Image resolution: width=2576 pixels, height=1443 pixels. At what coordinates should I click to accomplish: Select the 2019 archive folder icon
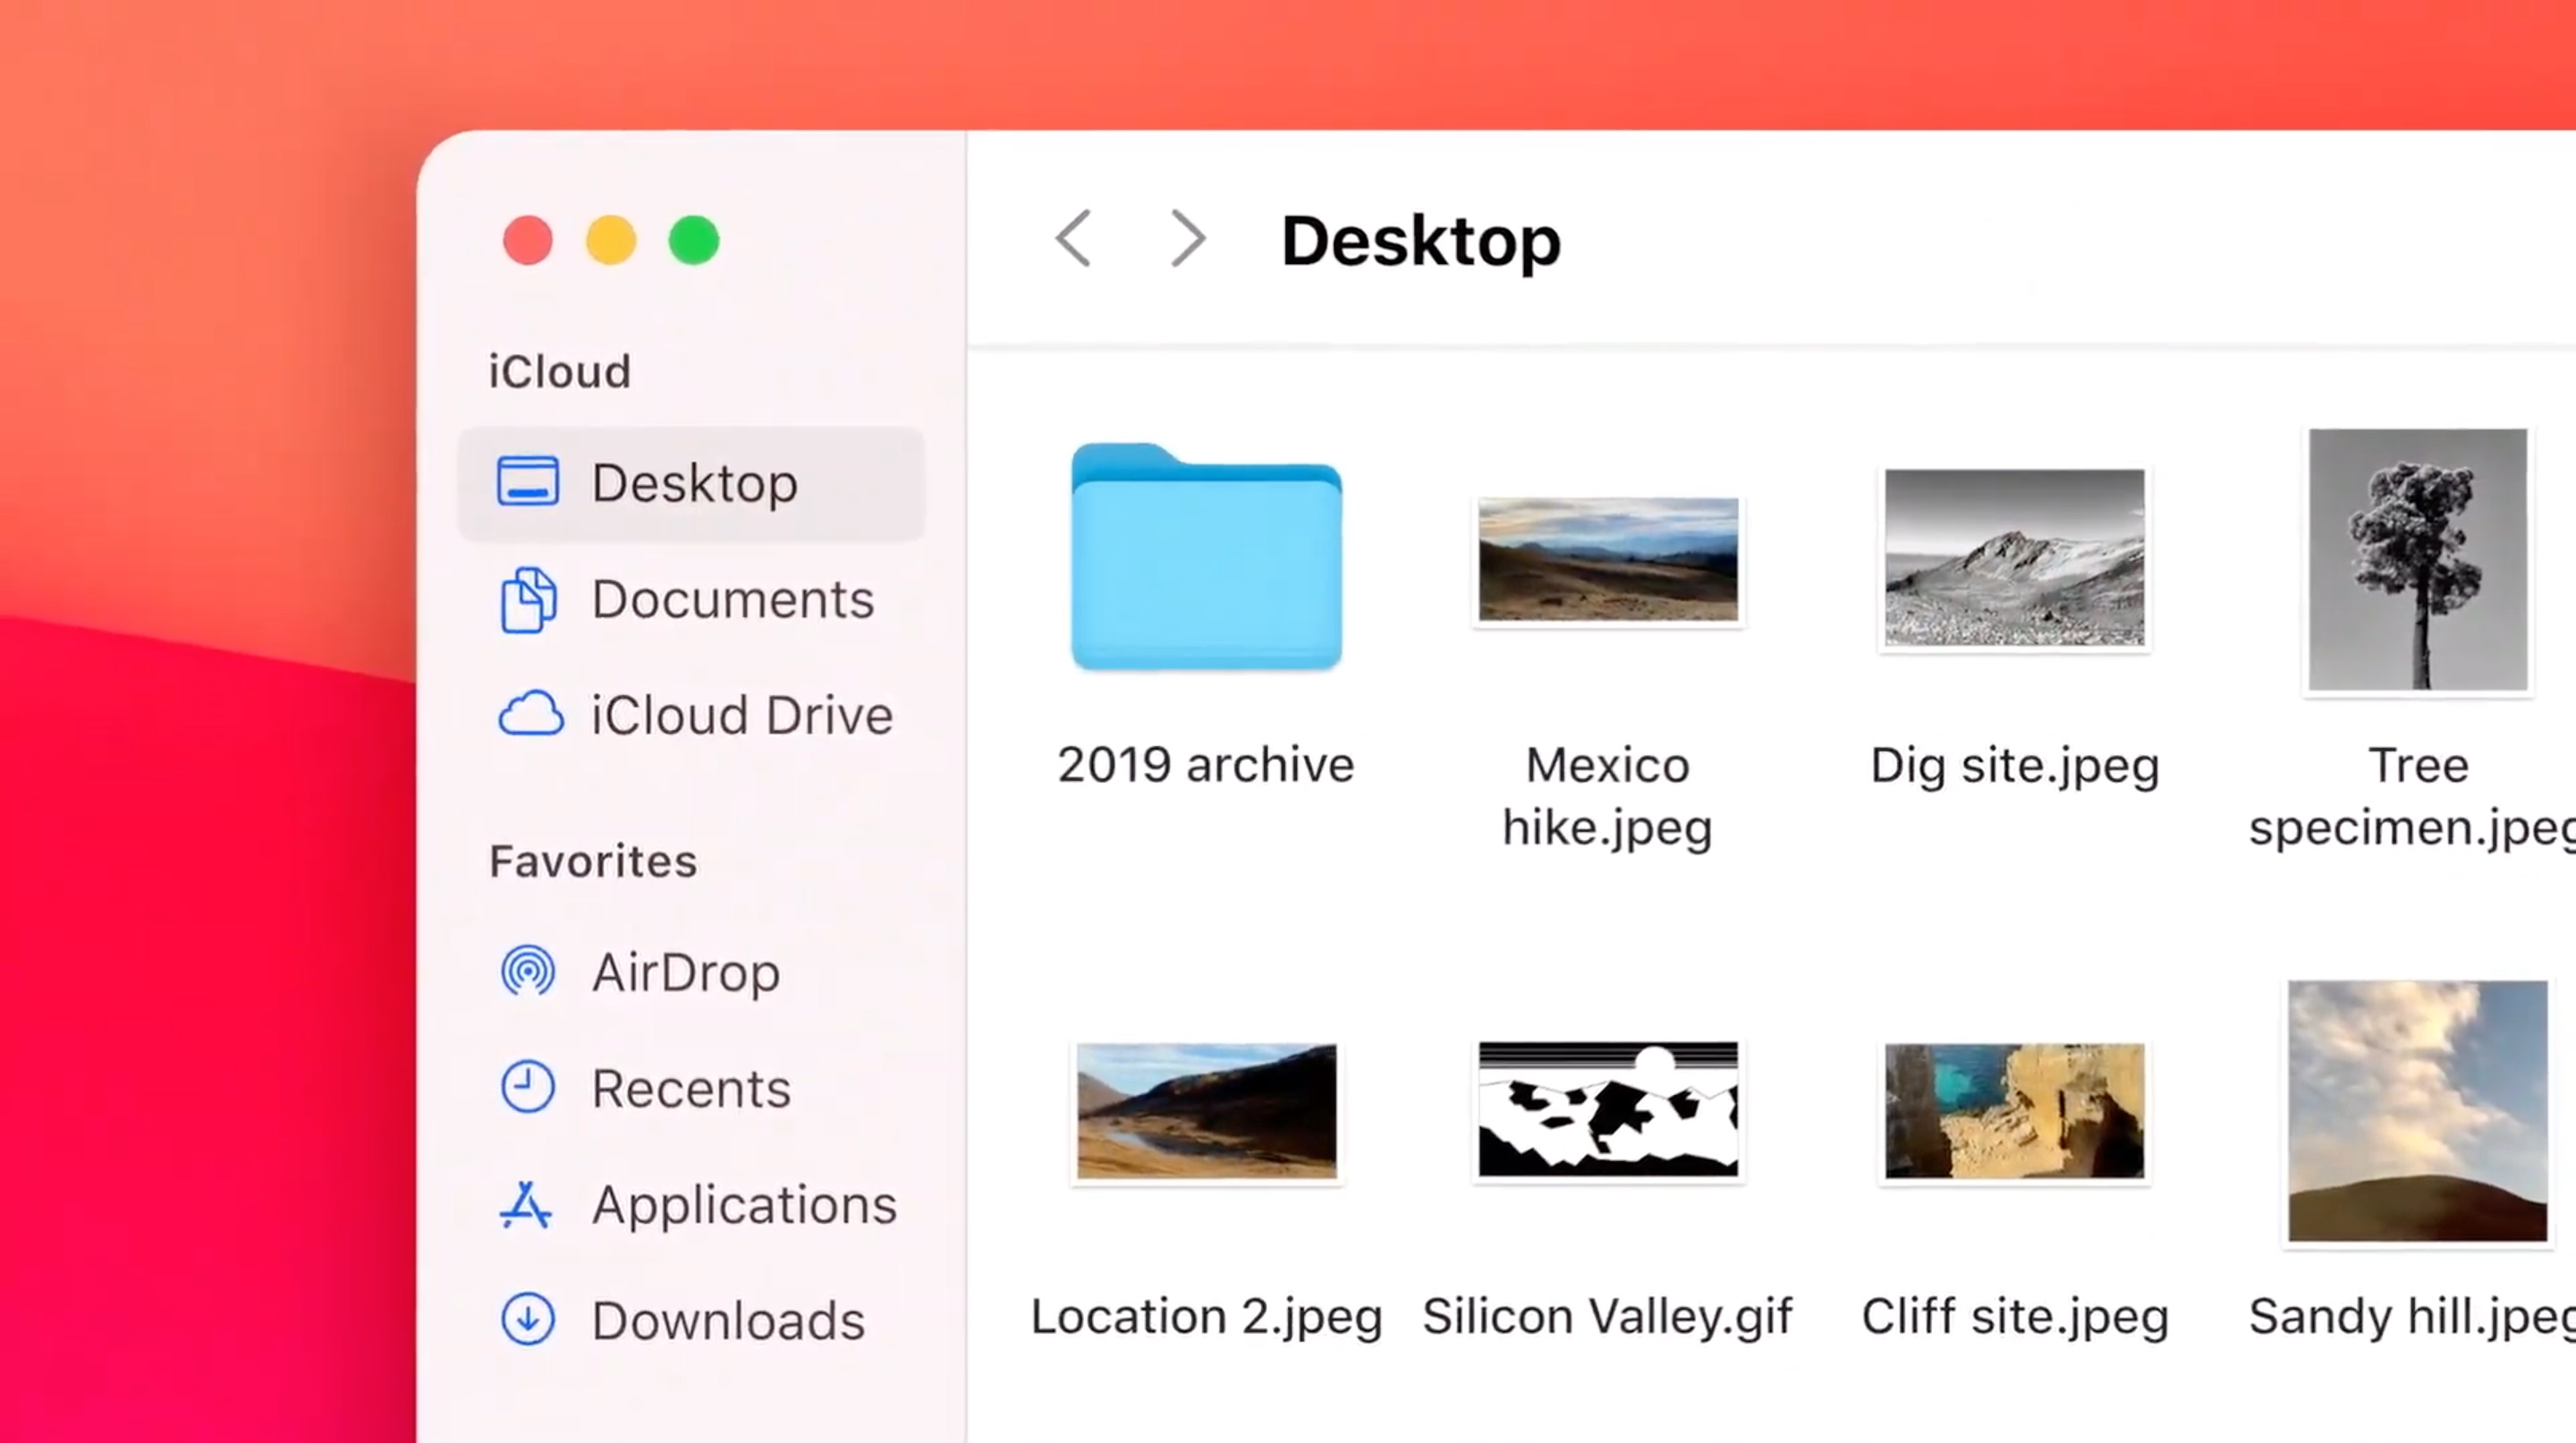[x=1206, y=556]
